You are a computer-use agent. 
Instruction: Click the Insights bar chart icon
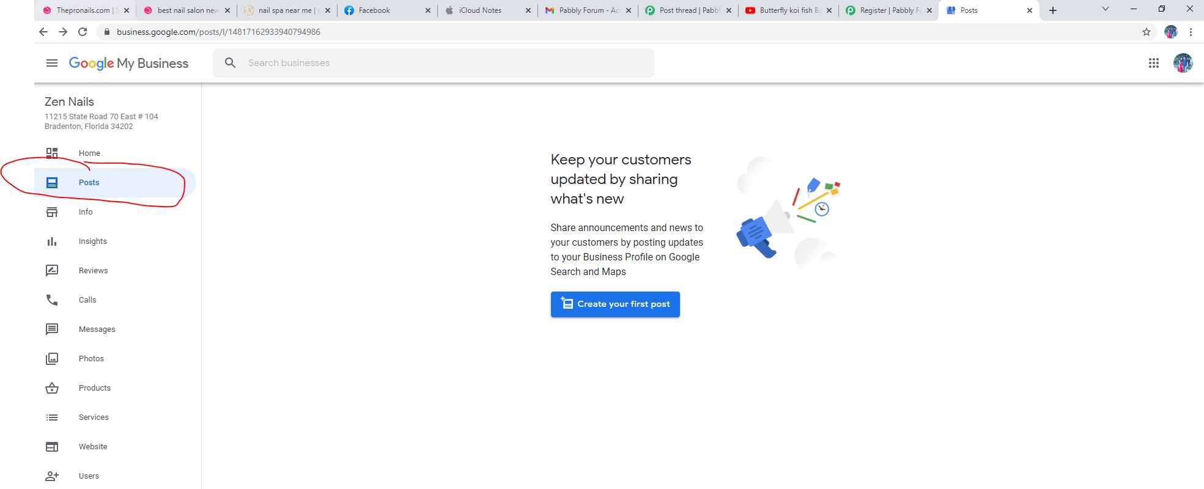pos(52,241)
